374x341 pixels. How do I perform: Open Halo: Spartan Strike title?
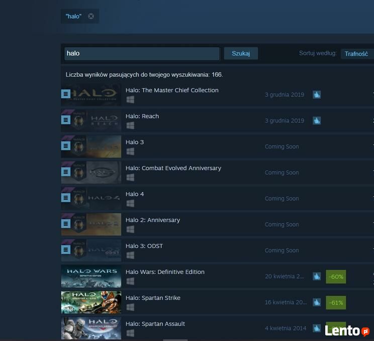coord(153,298)
